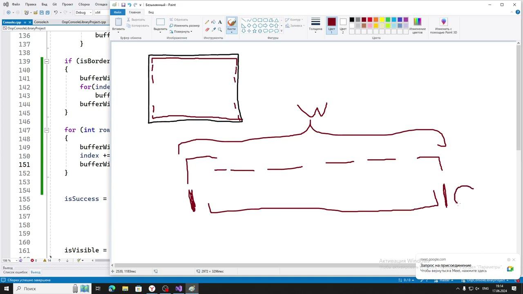This screenshot has height=294, width=523.
Task: Switch to the Главная ribbon tab in Paint
Action: 135,12
